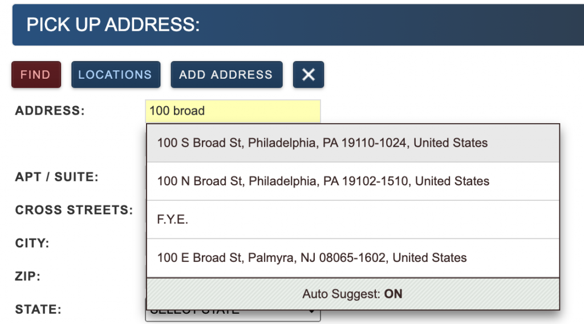The image size is (584, 324).
Task: Click the ADDRESS field label
Action: tap(50, 111)
